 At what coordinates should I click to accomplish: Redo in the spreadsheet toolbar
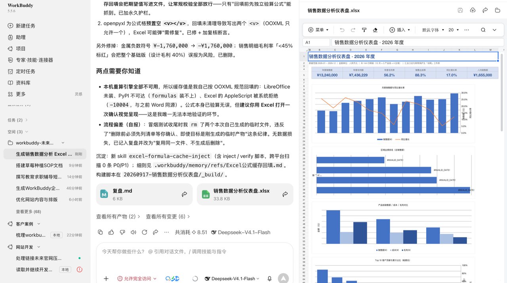pyautogui.click(x=353, y=30)
